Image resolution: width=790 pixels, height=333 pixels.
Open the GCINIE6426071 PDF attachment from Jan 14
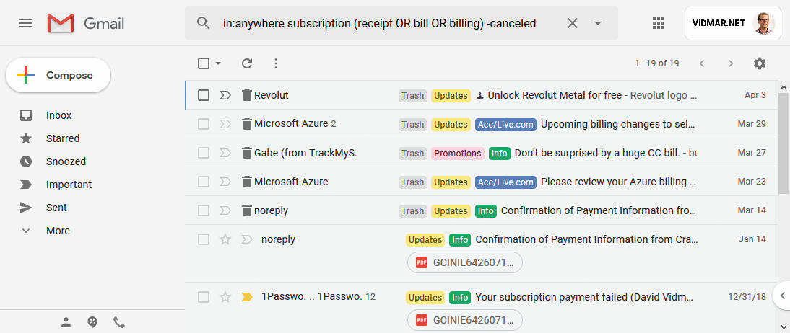tap(464, 262)
